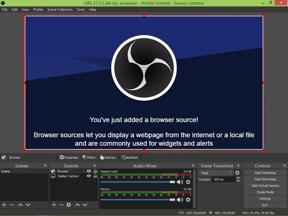Pop out the Audio Mixer dock
The height and width of the screenshot is (216, 288).
click(x=193, y=166)
